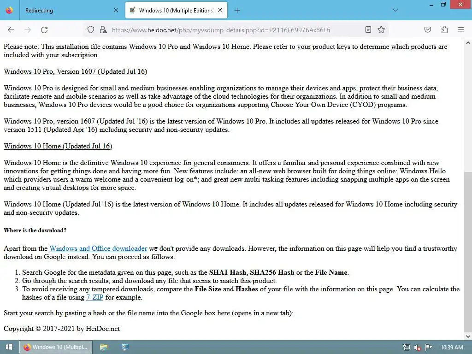
Task: Open the 7-ZIP link
Action: click(95, 297)
